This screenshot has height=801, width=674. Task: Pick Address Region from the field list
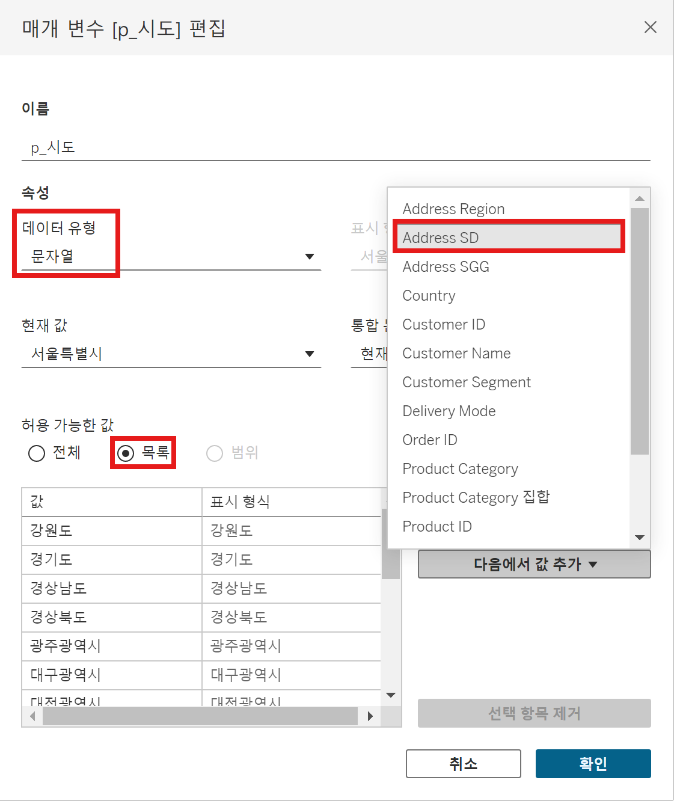(453, 209)
